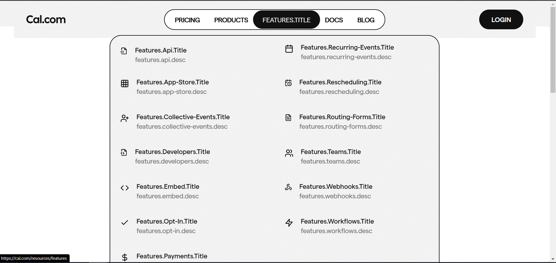This screenshot has width=556, height=263.
Task: Go to the DOCS section
Action: (x=334, y=20)
